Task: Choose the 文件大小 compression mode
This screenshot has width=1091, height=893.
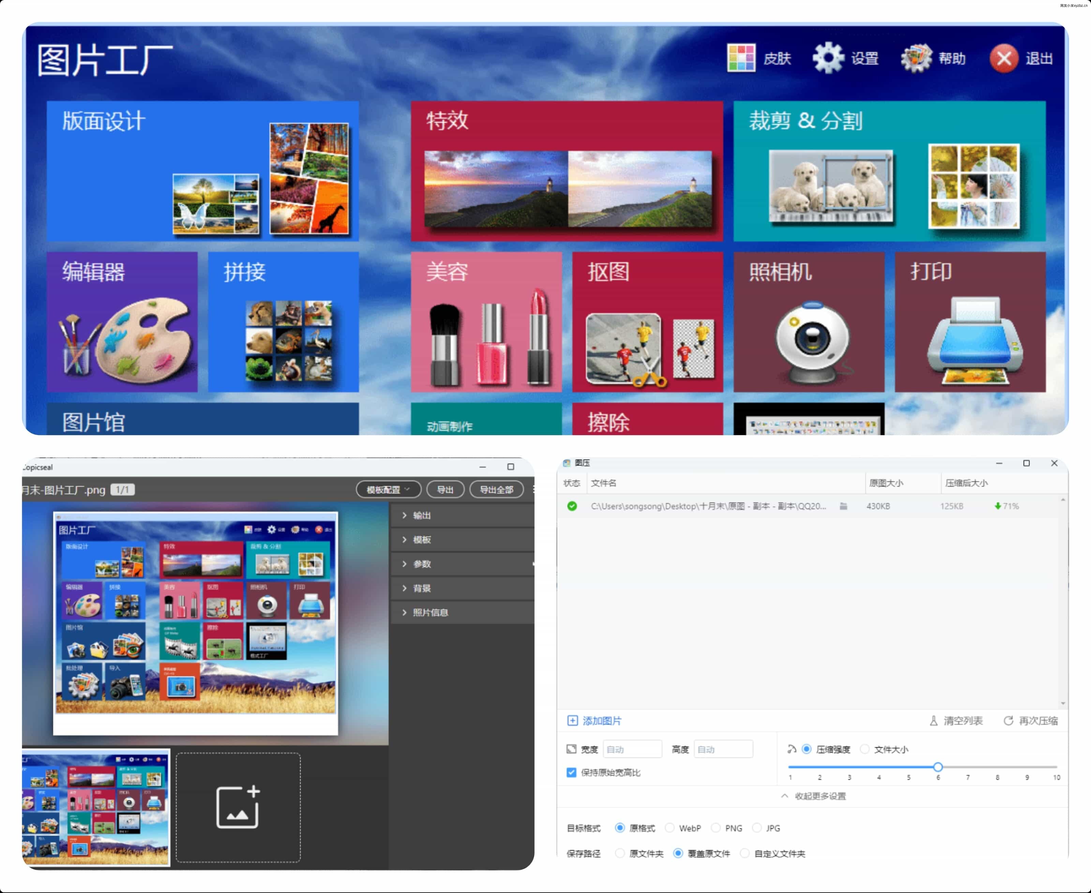Action: 865,750
